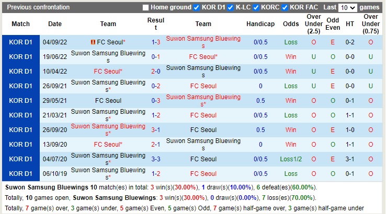
Task: Click the Over Under (2.5) column header
Action: (314, 24)
